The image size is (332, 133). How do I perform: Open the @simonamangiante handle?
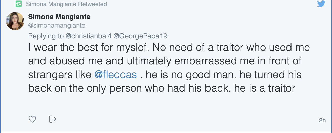tap(57, 25)
